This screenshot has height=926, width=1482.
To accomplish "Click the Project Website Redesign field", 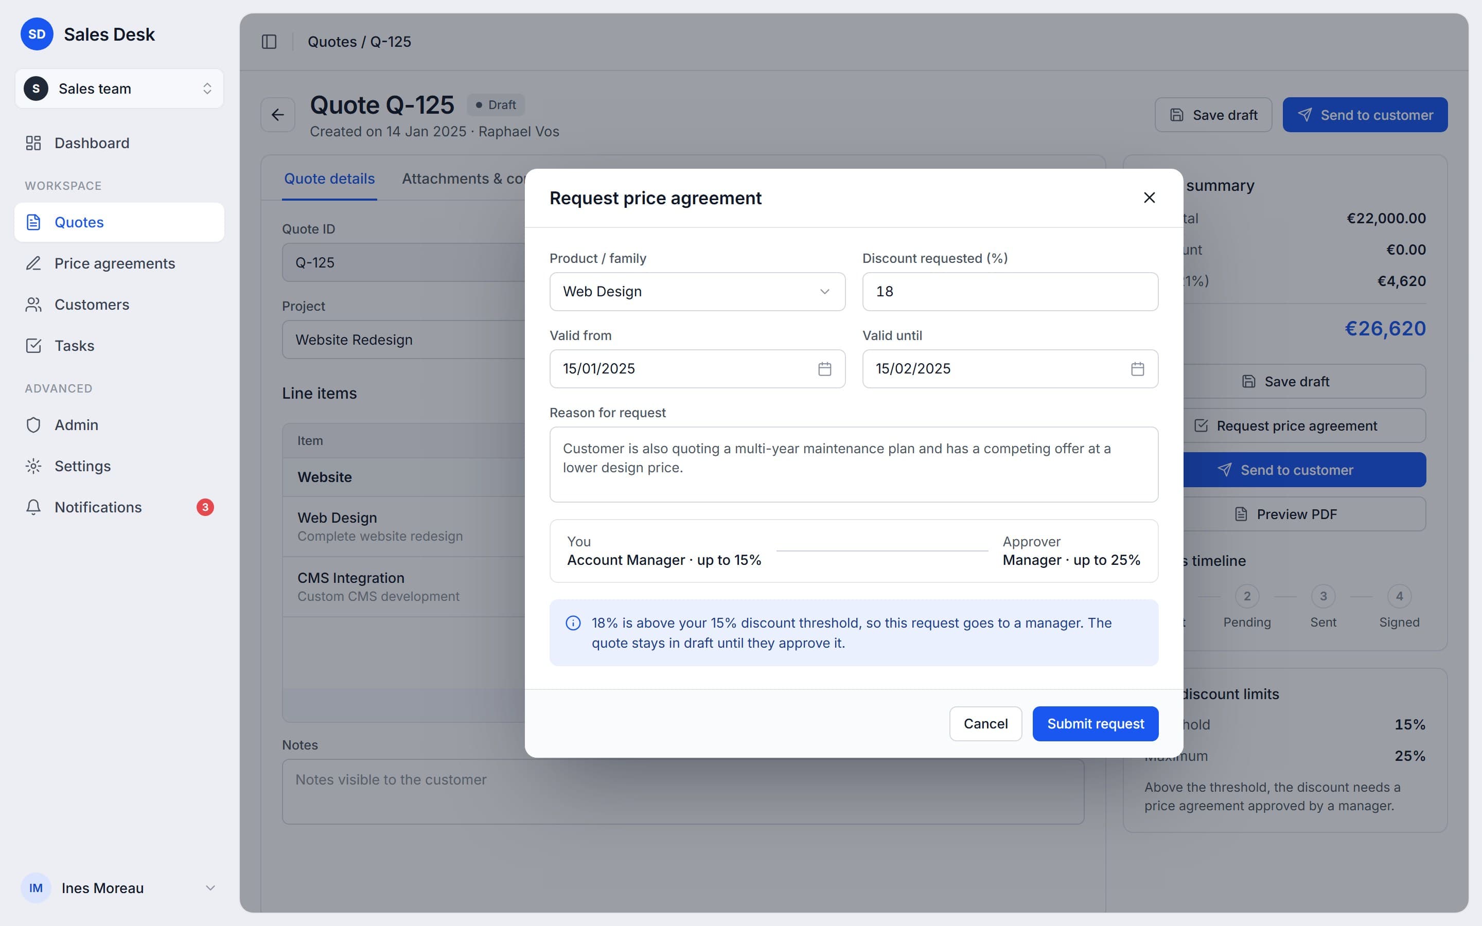I will (404, 340).
